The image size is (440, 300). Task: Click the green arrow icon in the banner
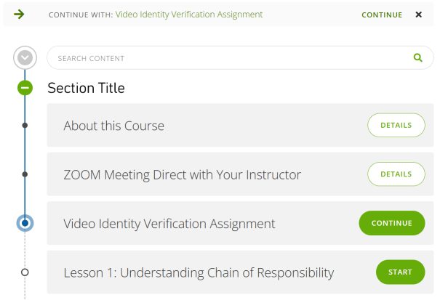pyautogui.click(x=19, y=15)
